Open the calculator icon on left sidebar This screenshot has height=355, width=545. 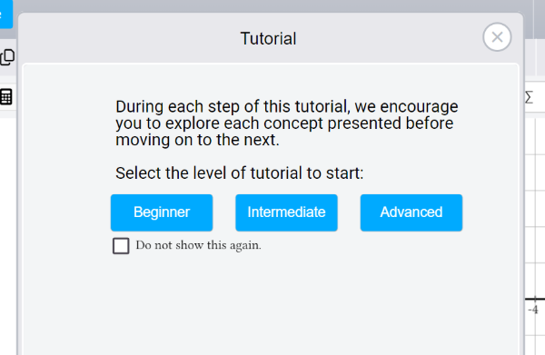tap(6, 97)
